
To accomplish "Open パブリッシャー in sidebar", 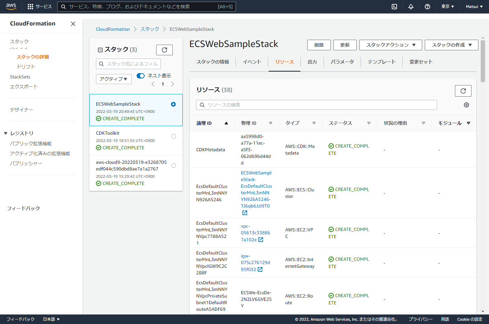I will click(x=26, y=163).
